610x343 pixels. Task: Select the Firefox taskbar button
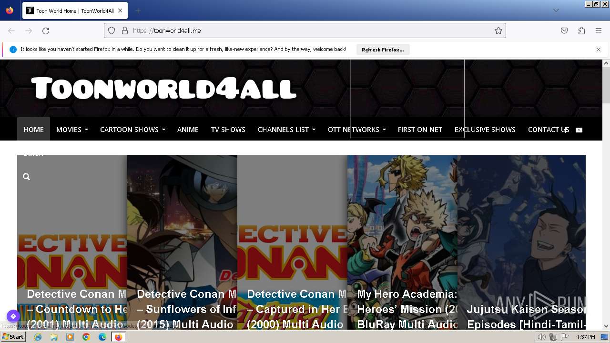click(x=119, y=337)
